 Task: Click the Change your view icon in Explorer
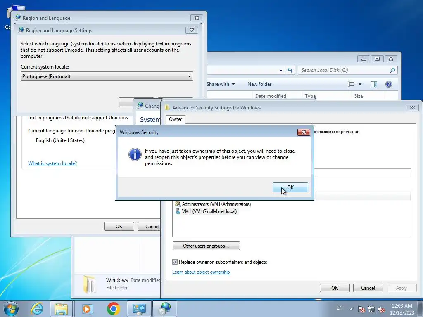(x=351, y=84)
